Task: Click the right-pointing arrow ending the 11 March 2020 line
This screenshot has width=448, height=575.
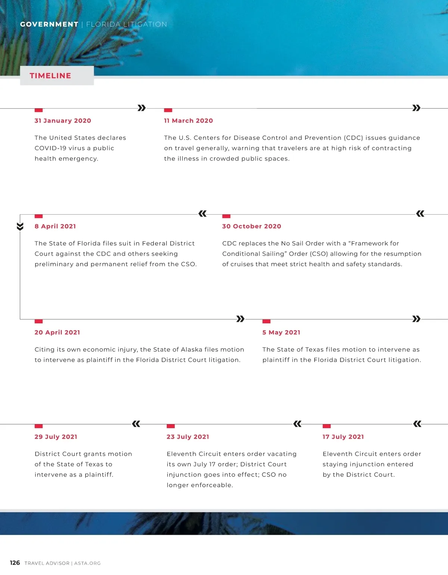Action: (416, 108)
